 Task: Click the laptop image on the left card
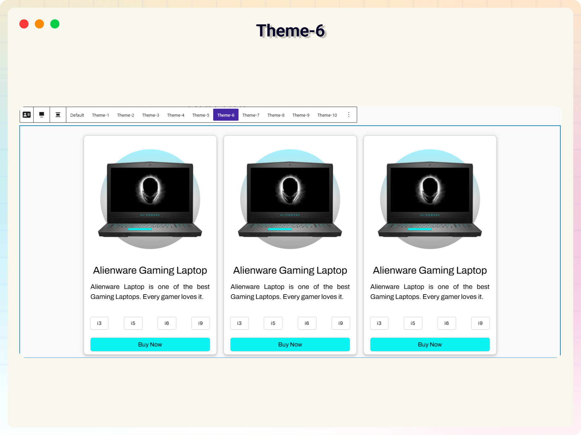[150, 199]
